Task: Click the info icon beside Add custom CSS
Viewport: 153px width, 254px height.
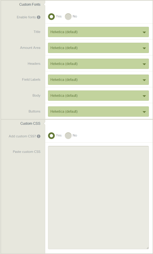Action: click(x=39, y=136)
